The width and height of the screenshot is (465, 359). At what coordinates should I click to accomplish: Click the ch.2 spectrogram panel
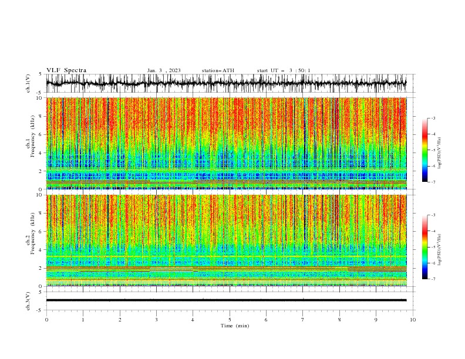(x=226, y=241)
